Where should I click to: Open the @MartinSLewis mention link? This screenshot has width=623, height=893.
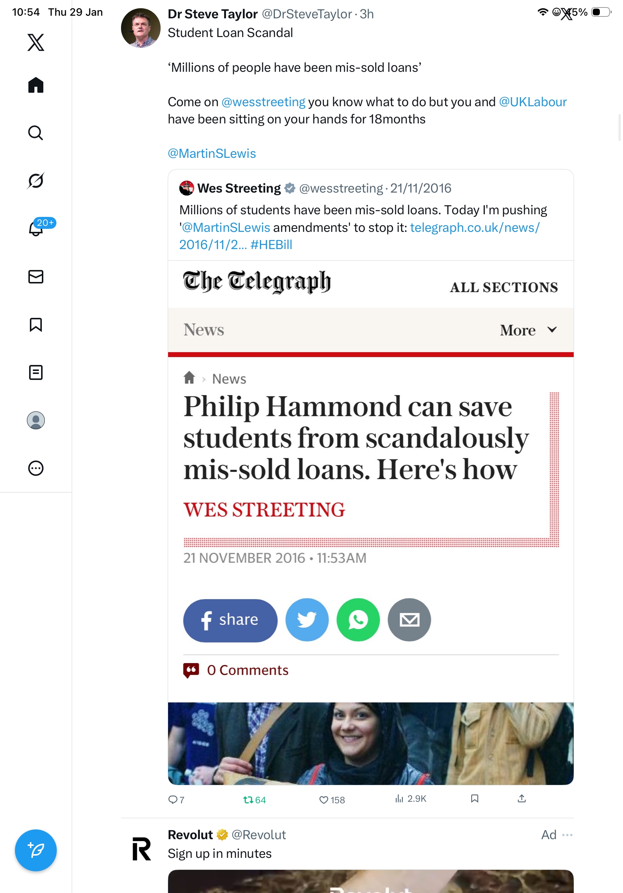click(212, 154)
